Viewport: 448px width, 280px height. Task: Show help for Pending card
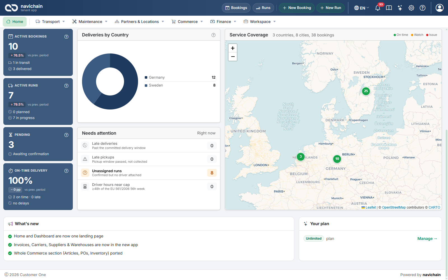tap(66, 135)
